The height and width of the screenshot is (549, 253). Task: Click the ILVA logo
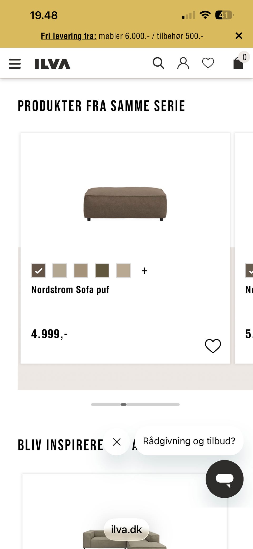[x=52, y=63]
